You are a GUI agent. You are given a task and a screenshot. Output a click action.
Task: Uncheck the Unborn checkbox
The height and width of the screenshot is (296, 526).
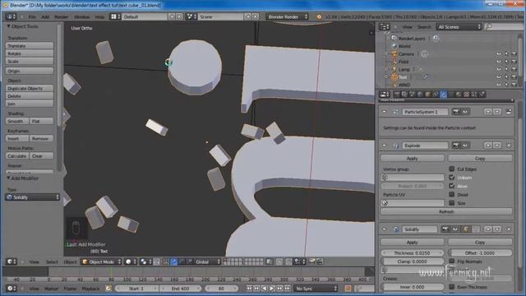pos(451,178)
